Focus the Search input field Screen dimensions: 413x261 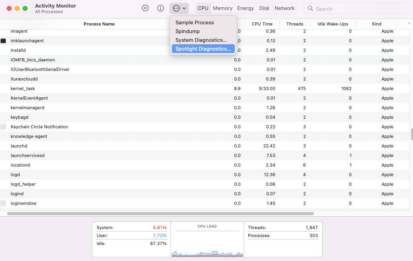(357, 8)
